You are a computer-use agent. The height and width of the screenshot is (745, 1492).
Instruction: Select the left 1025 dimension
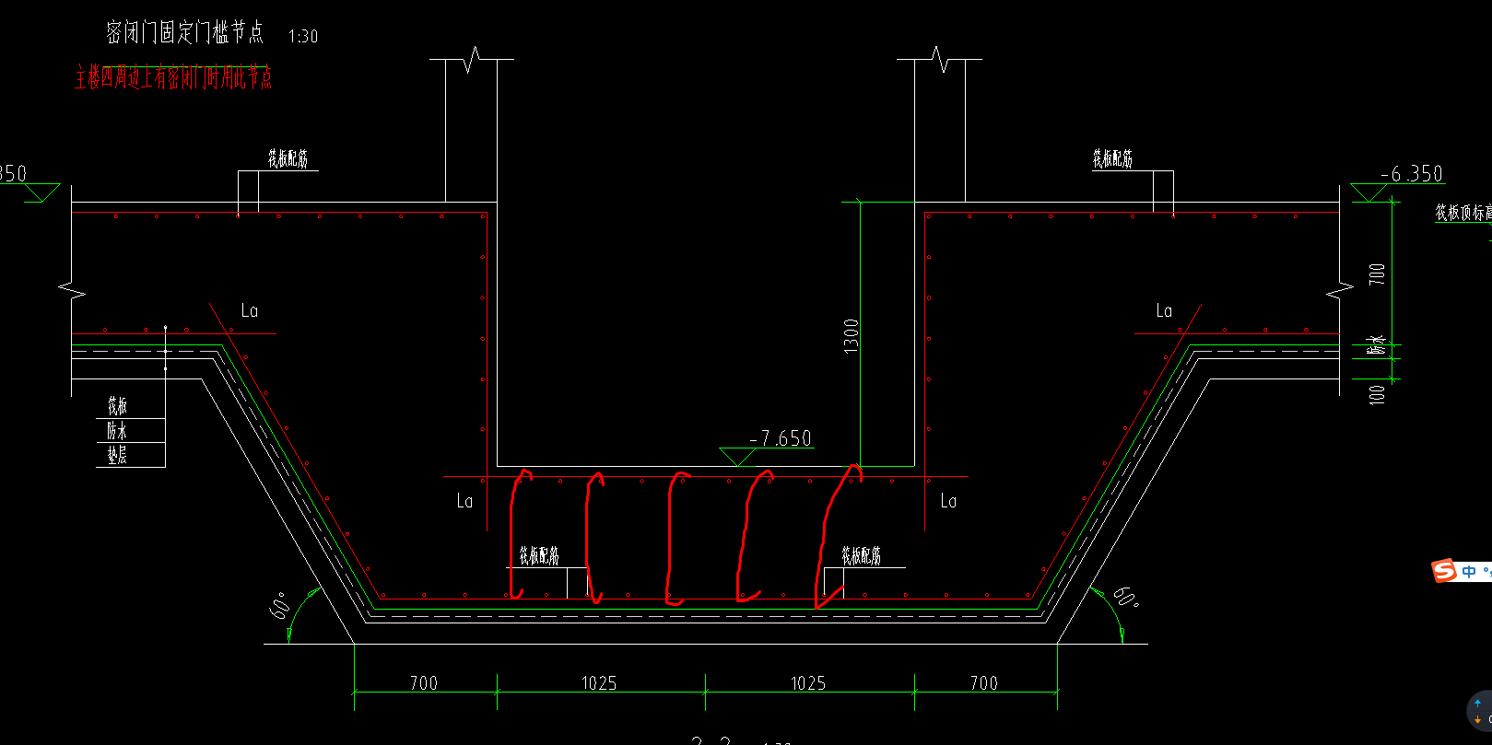tap(599, 683)
